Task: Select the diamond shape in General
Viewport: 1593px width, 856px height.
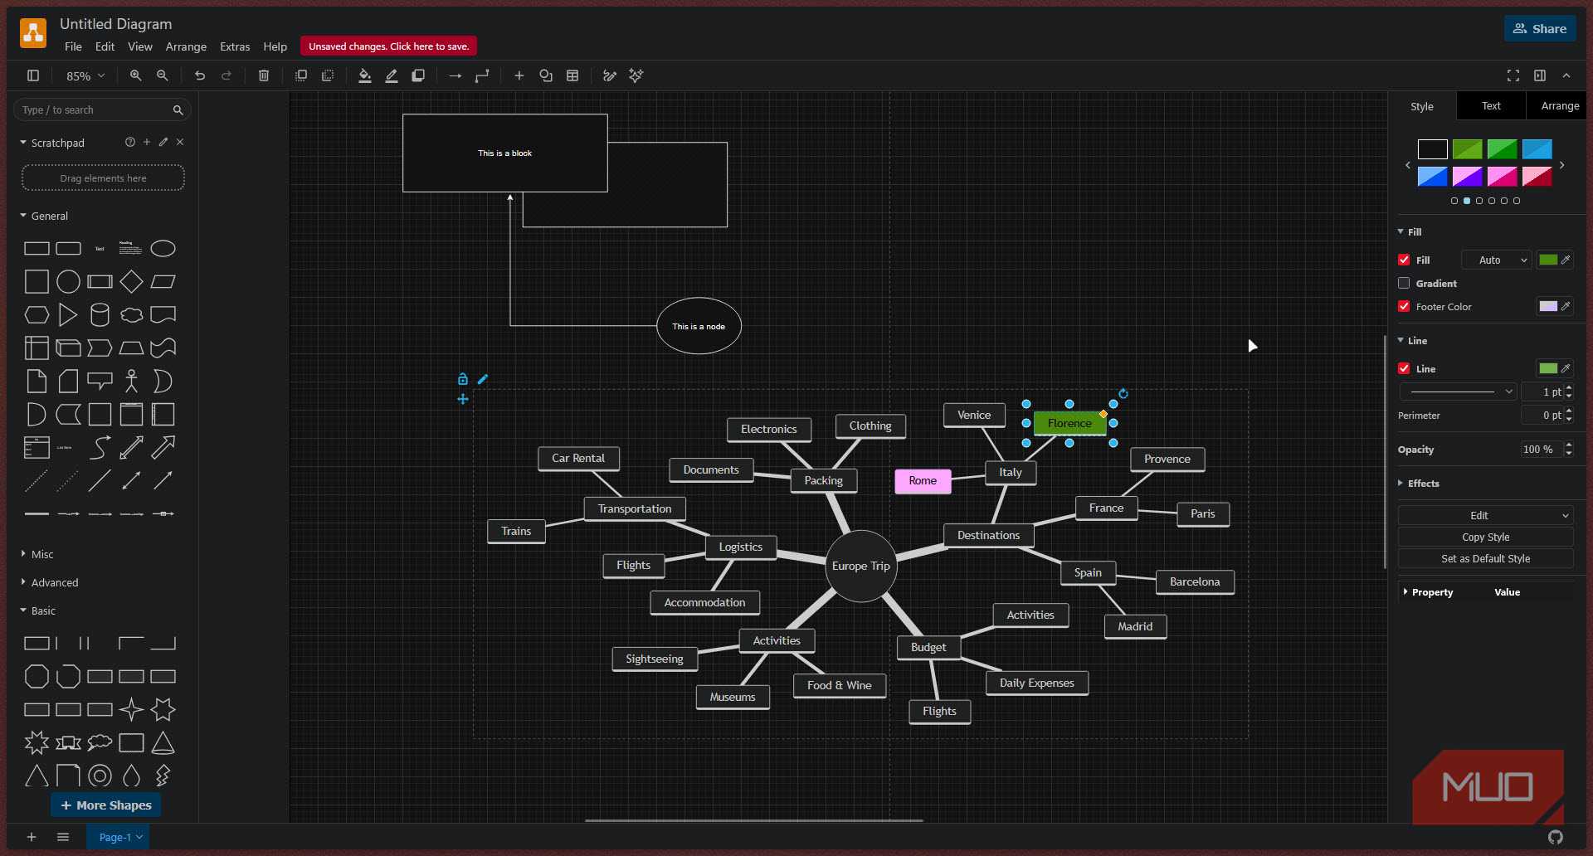Action: (x=131, y=282)
